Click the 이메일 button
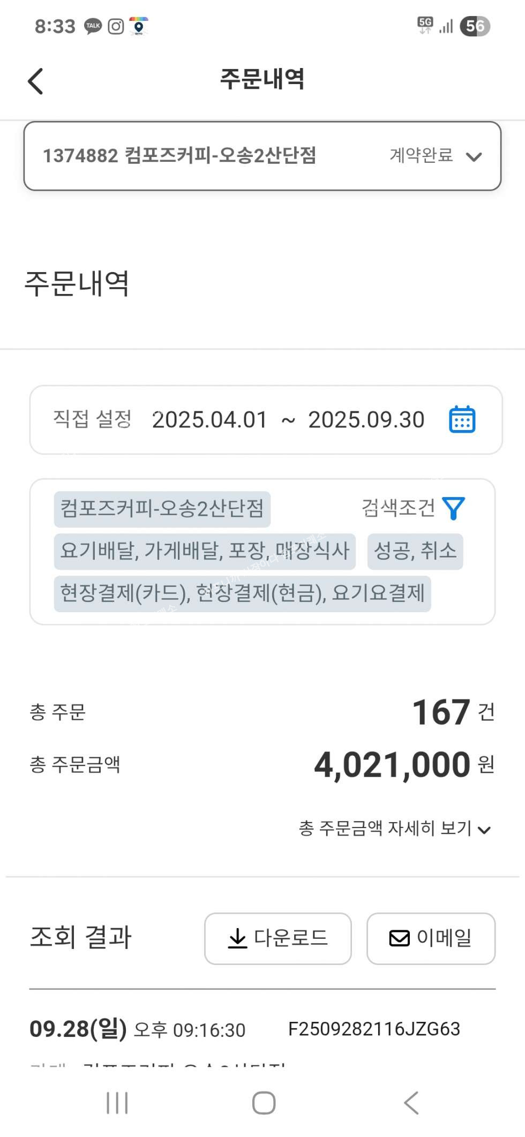Screen dimensions: 525x1137 431,938
